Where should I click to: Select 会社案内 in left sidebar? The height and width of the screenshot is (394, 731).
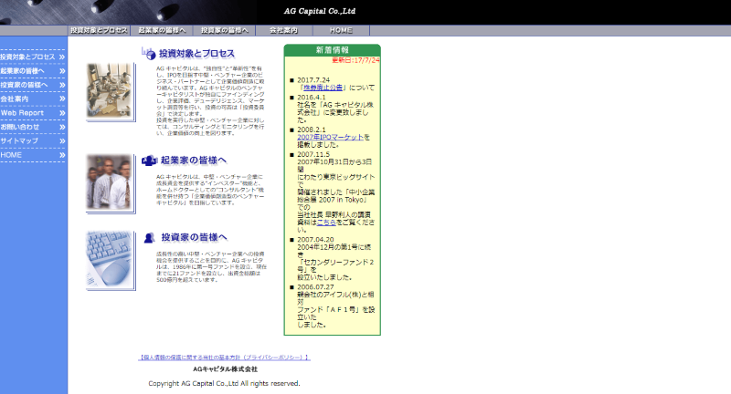coord(15,98)
